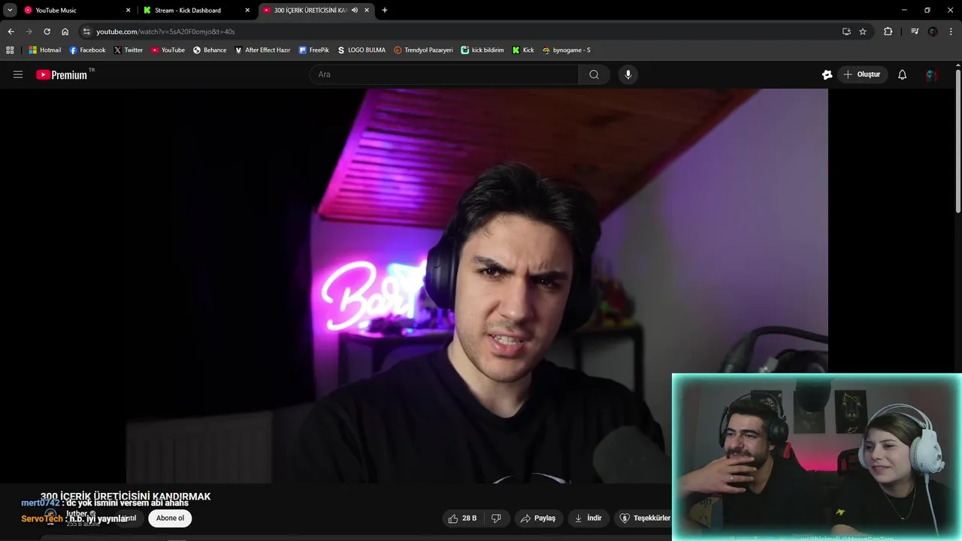The image size is (962, 541).
Task: Open the kick bildirim bookmark
Action: (x=483, y=50)
